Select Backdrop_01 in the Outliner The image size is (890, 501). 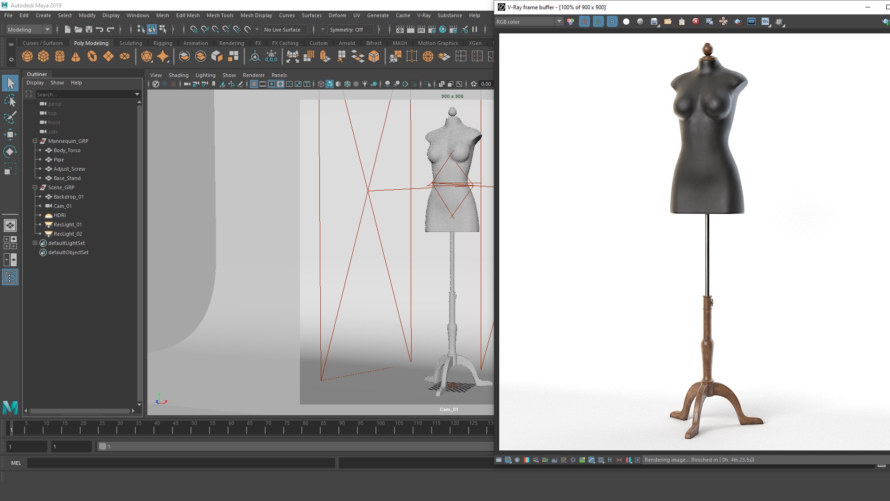(69, 197)
